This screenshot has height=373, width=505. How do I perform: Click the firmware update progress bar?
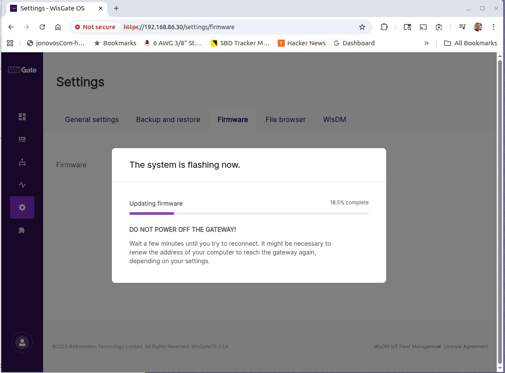(x=249, y=214)
